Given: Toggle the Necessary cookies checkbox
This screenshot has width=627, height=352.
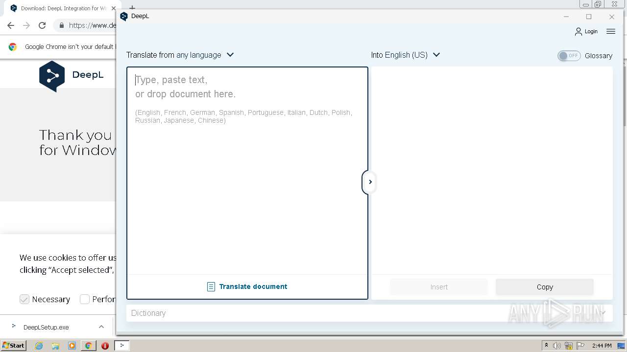Looking at the screenshot, I should pos(24,299).
